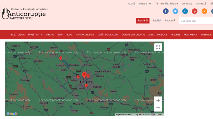The height and width of the screenshot is (119, 213).
Task: Open the Facebook social icon
Action: click(x=166, y=11)
